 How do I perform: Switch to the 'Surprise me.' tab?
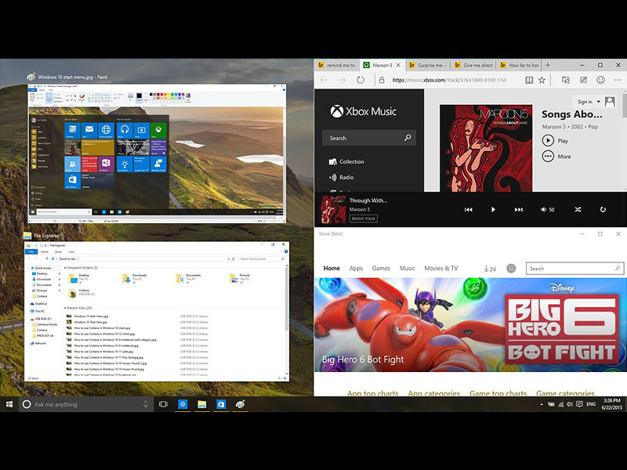428,65
